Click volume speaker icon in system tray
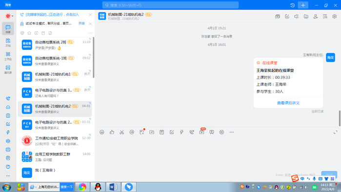Viewport: 341px width, 192px height. [307, 187]
